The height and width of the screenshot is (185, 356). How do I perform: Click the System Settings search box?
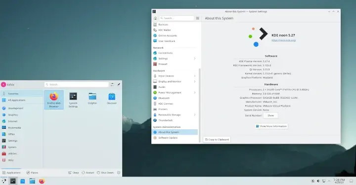[177, 18]
